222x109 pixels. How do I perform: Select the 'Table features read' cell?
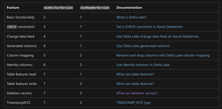coord(21,74)
